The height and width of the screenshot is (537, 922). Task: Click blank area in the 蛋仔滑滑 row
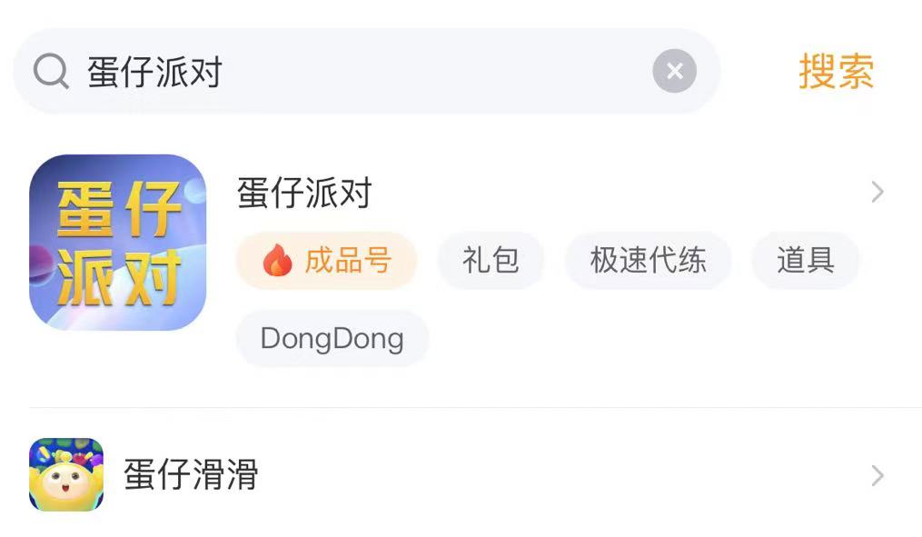[x=545, y=475]
